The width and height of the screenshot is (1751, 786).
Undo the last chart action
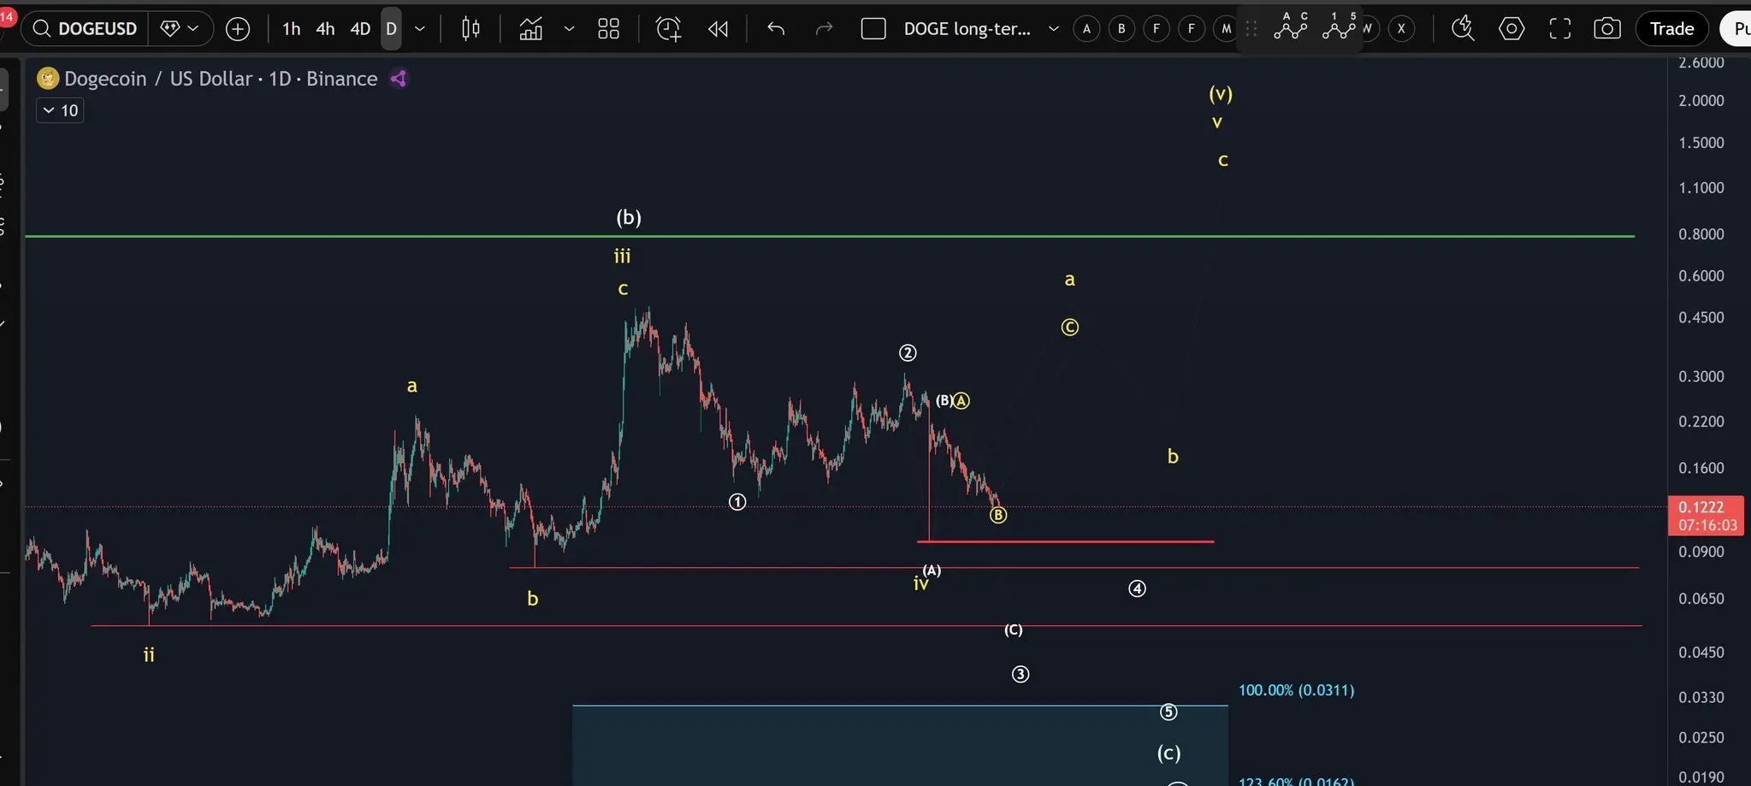click(x=776, y=29)
